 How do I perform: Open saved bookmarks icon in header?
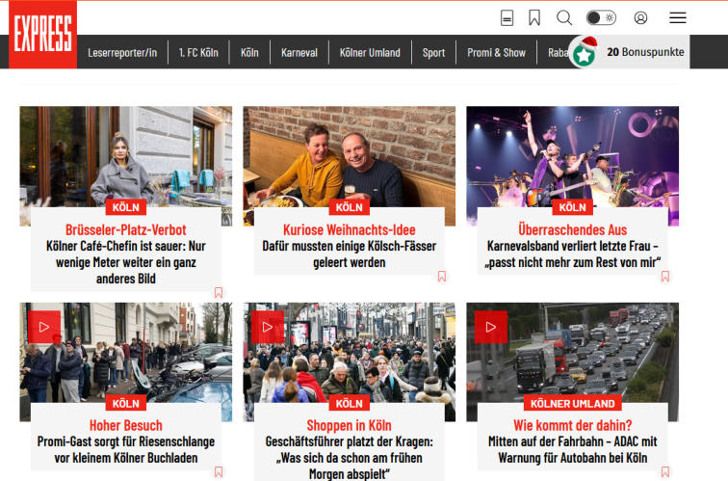tap(534, 18)
